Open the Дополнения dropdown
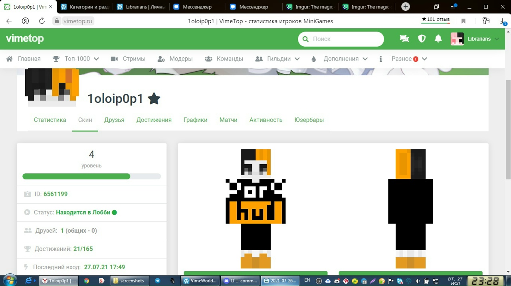Image resolution: width=511 pixels, height=286 pixels. click(x=339, y=59)
